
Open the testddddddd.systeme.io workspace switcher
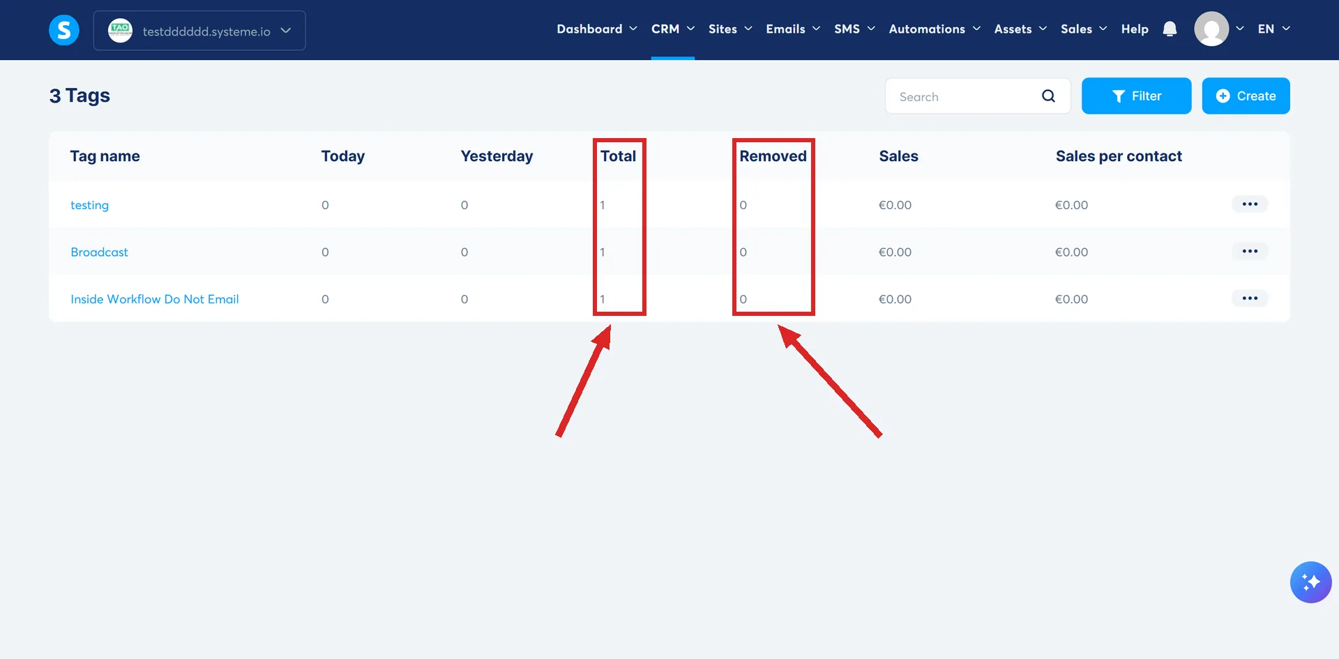coord(199,31)
